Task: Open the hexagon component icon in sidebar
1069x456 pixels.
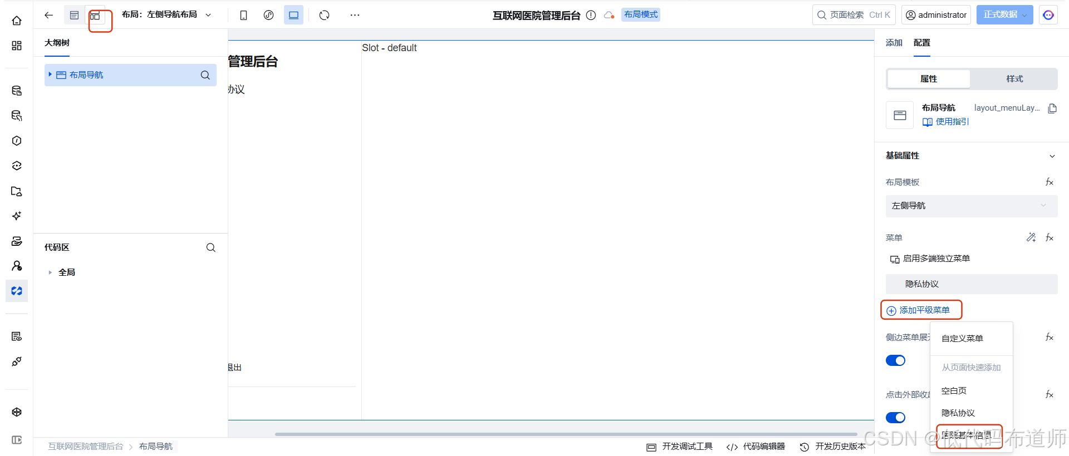Action: [17, 141]
